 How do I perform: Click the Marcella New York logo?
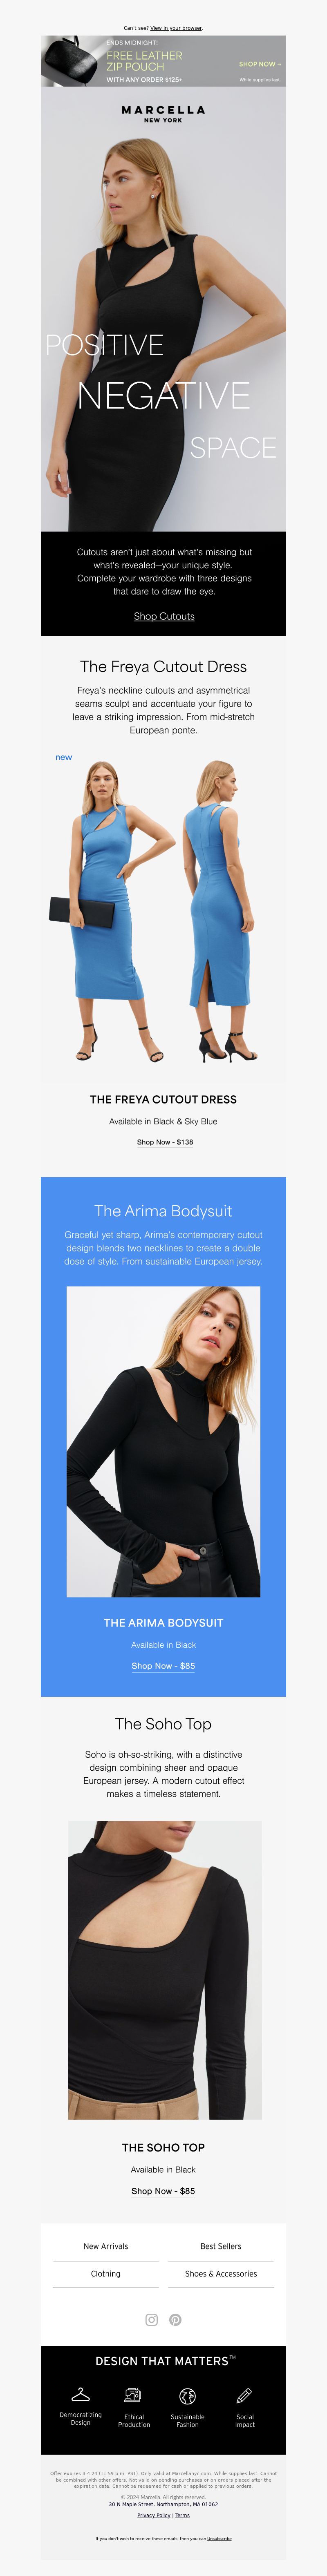pyautogui.click(x=163, y=114)
